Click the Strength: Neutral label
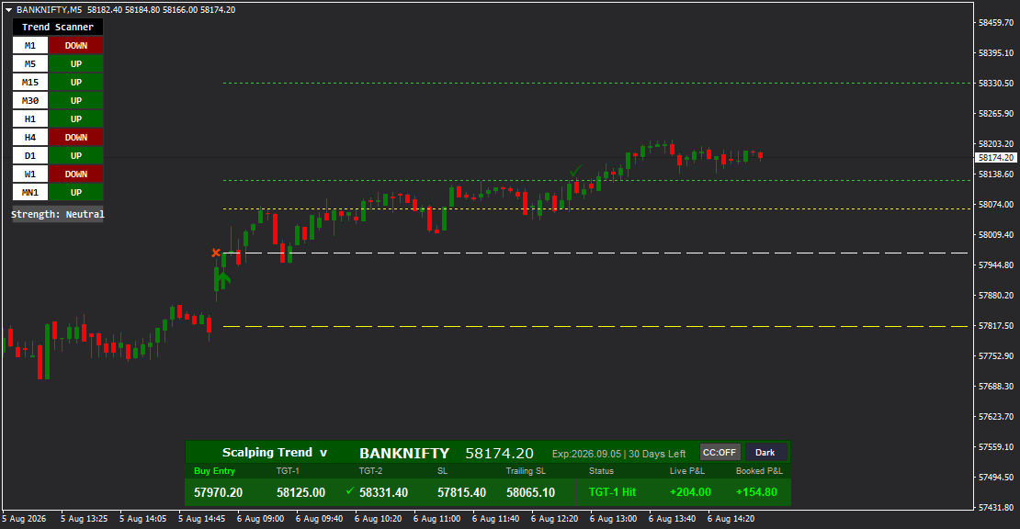 pos(58,215)
